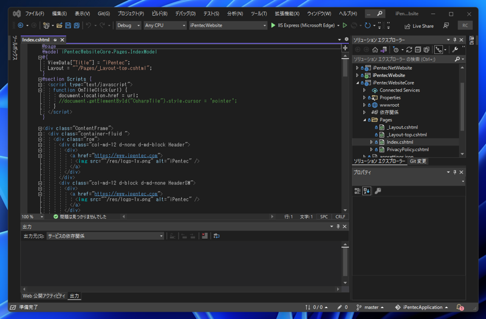Click the open file folder icon
The width and height of the screenshot is (486, 319).
[59, 25]
